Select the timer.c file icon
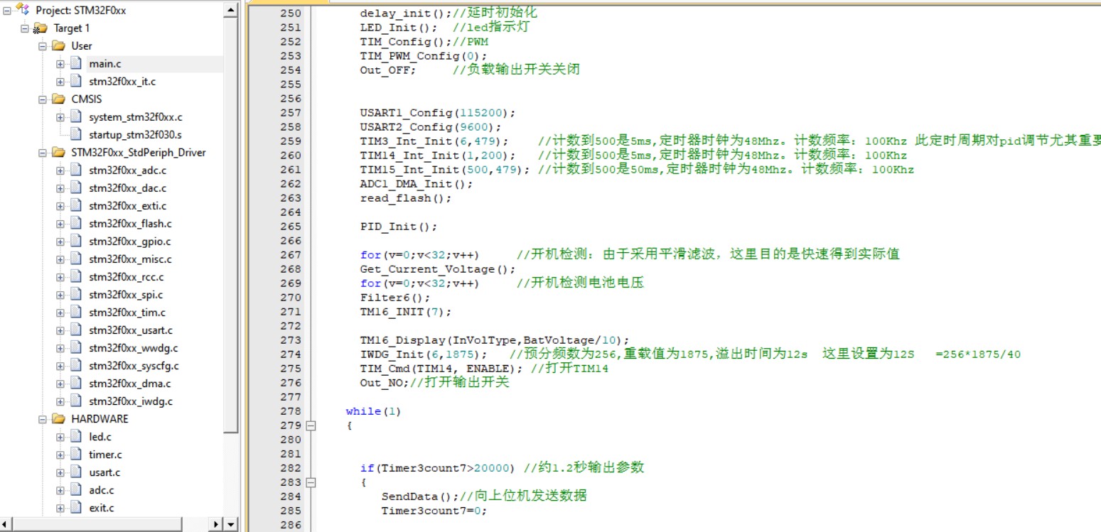1101x532 pixels. [76, 455]
